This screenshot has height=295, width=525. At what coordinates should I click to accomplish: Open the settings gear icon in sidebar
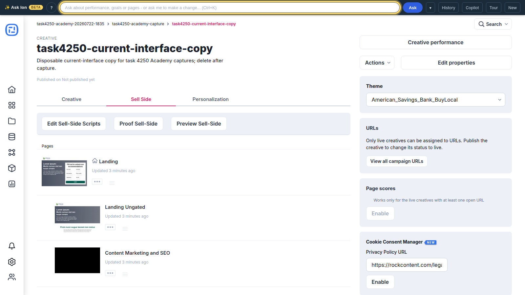tap(12, 262)
